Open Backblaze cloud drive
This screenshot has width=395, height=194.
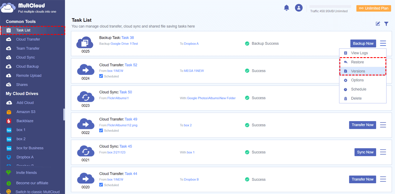pyautogui.click(x=25, y=121)
